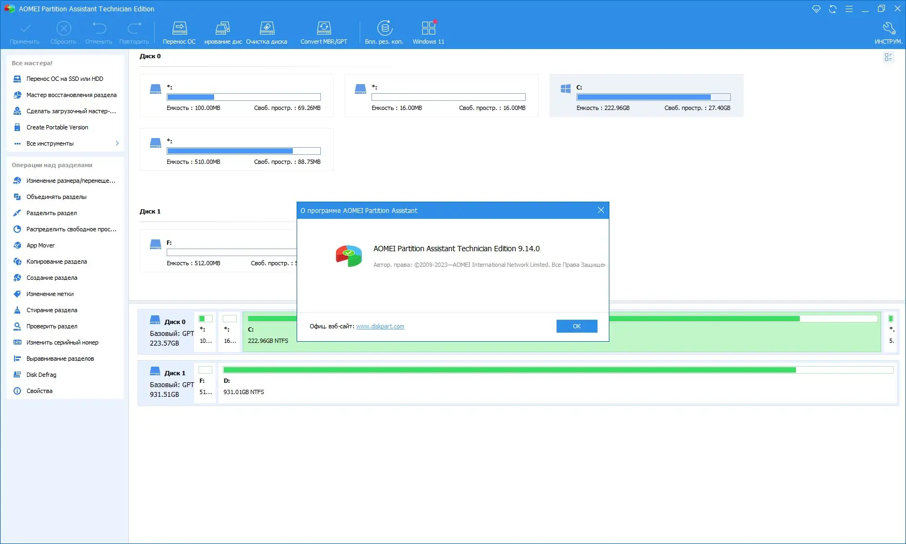Open the ИНСТРУМ. wrench menu

click(888, 31)
